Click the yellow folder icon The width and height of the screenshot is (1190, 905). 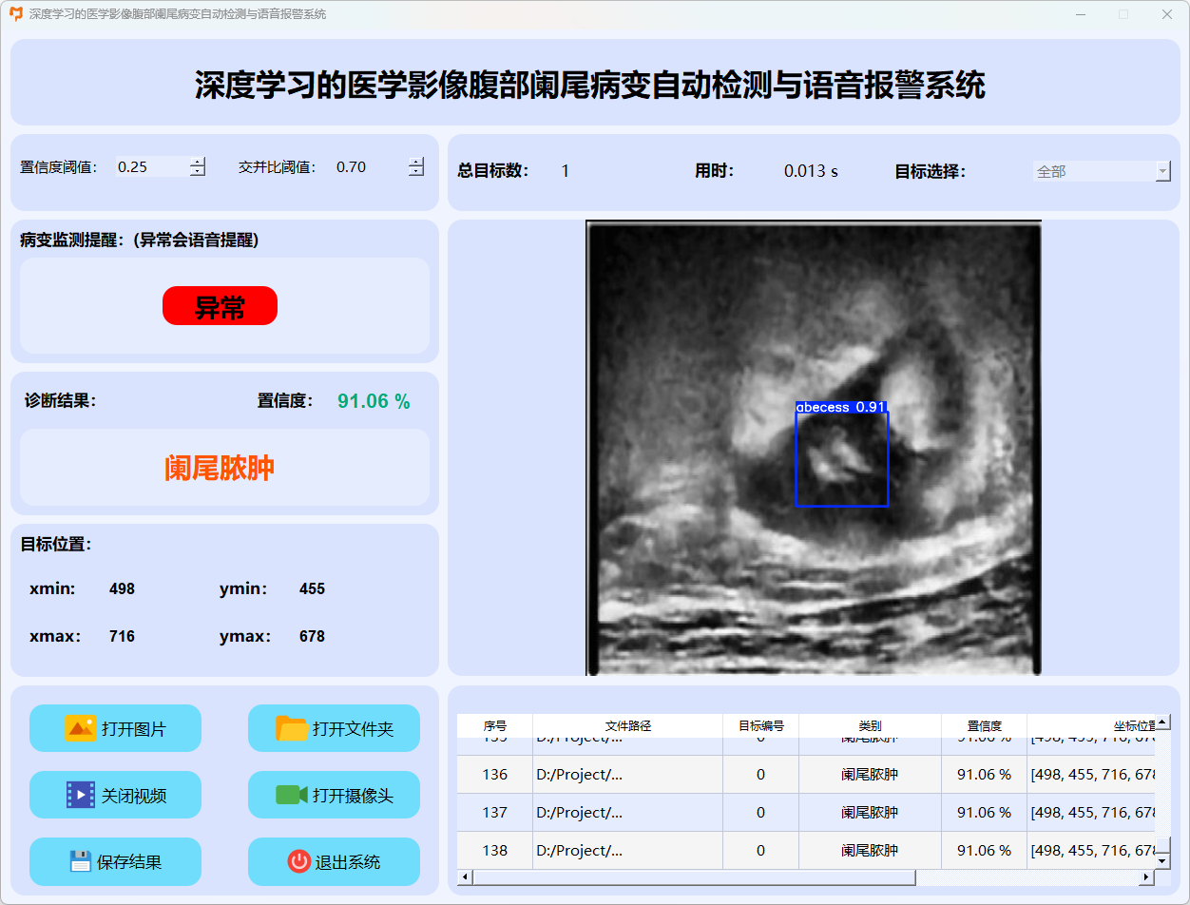click(x=292, y=728)
